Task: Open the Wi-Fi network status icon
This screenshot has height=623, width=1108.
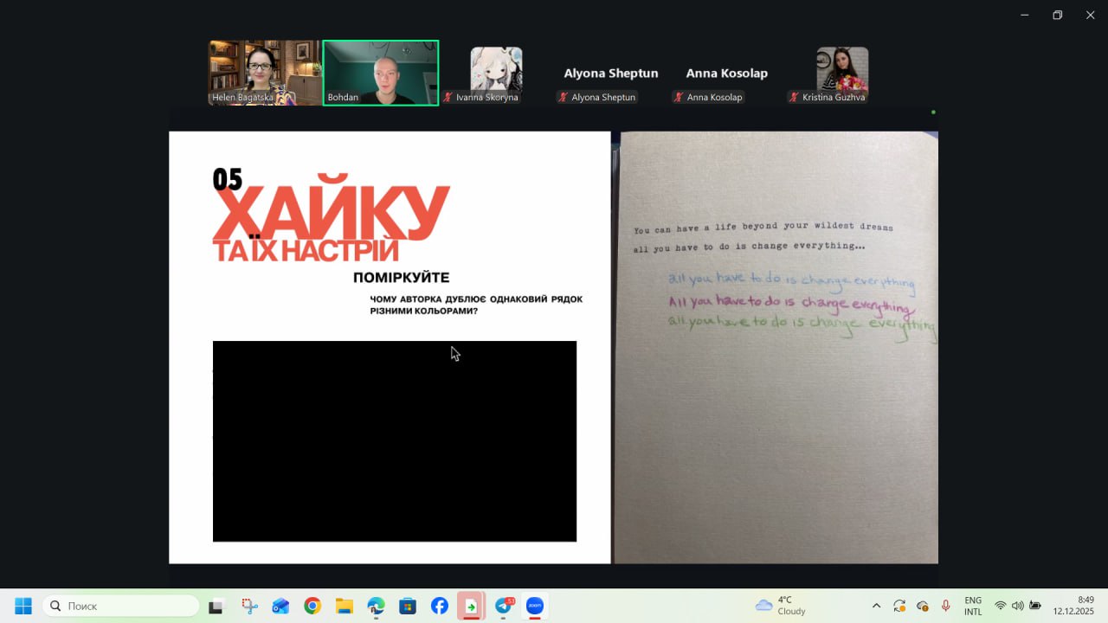Action: pos(1001,606)
